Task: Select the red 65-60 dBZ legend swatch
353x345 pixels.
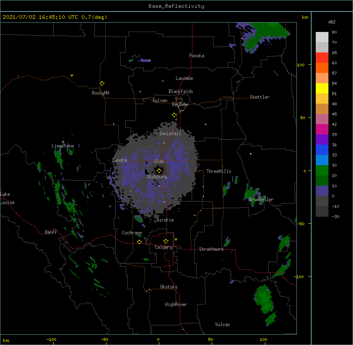Action: click(322, 58)
